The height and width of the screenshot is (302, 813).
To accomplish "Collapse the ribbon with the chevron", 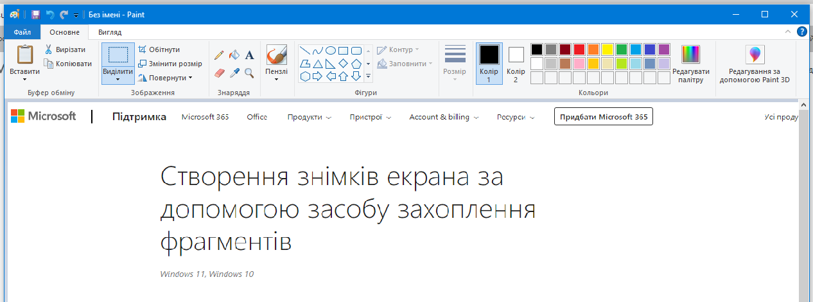I will (788, 31).
